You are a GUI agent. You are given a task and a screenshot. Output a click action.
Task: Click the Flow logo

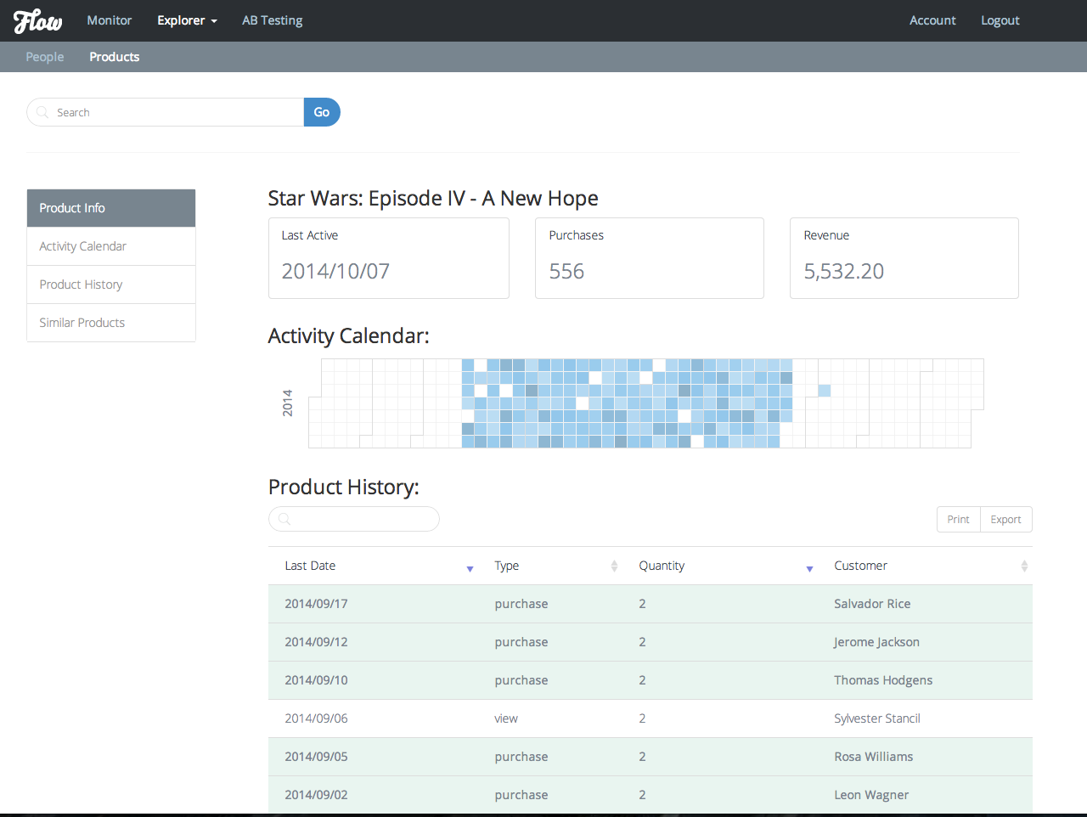click(38, 20)
